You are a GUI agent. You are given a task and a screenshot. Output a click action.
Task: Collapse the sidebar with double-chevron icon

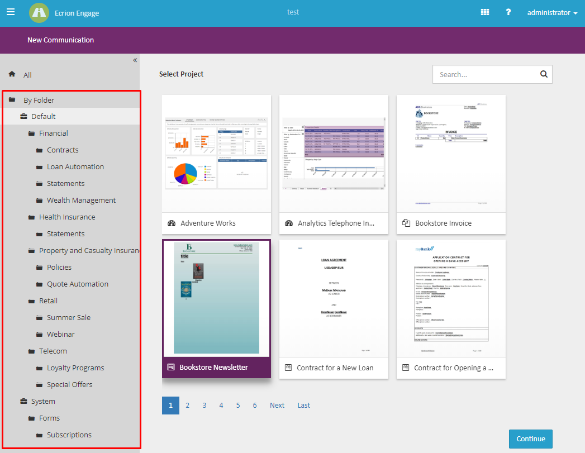click(x=135, y=60)
